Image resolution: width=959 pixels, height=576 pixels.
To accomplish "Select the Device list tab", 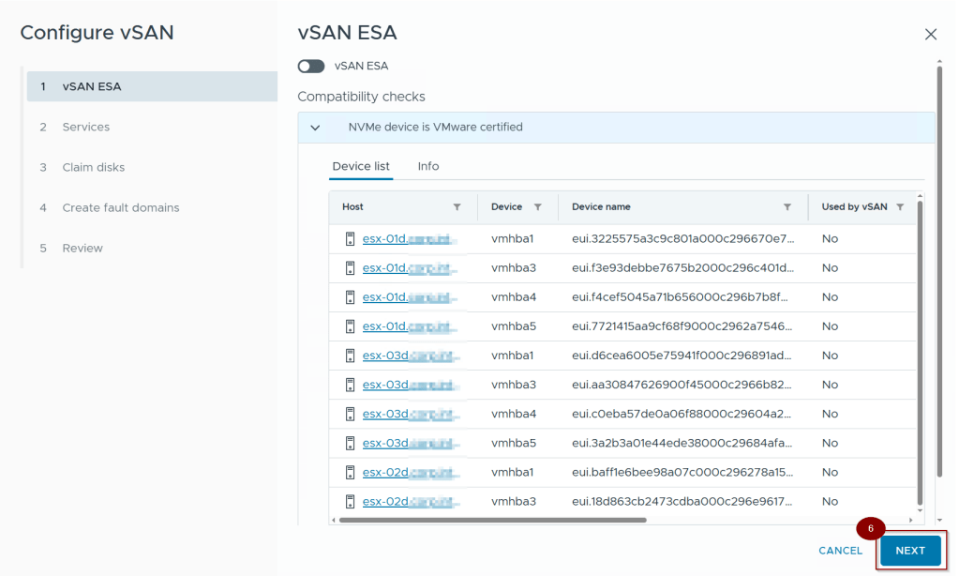I will pyautogui.click(x=361, y=166).
